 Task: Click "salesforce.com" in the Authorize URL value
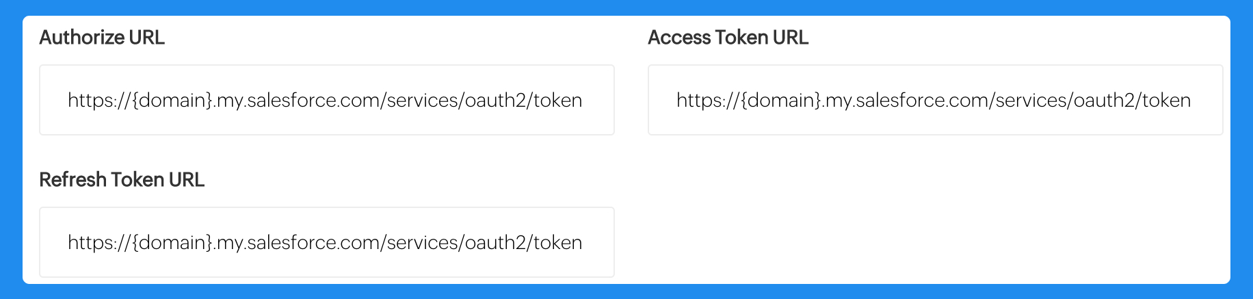point(314,101)
